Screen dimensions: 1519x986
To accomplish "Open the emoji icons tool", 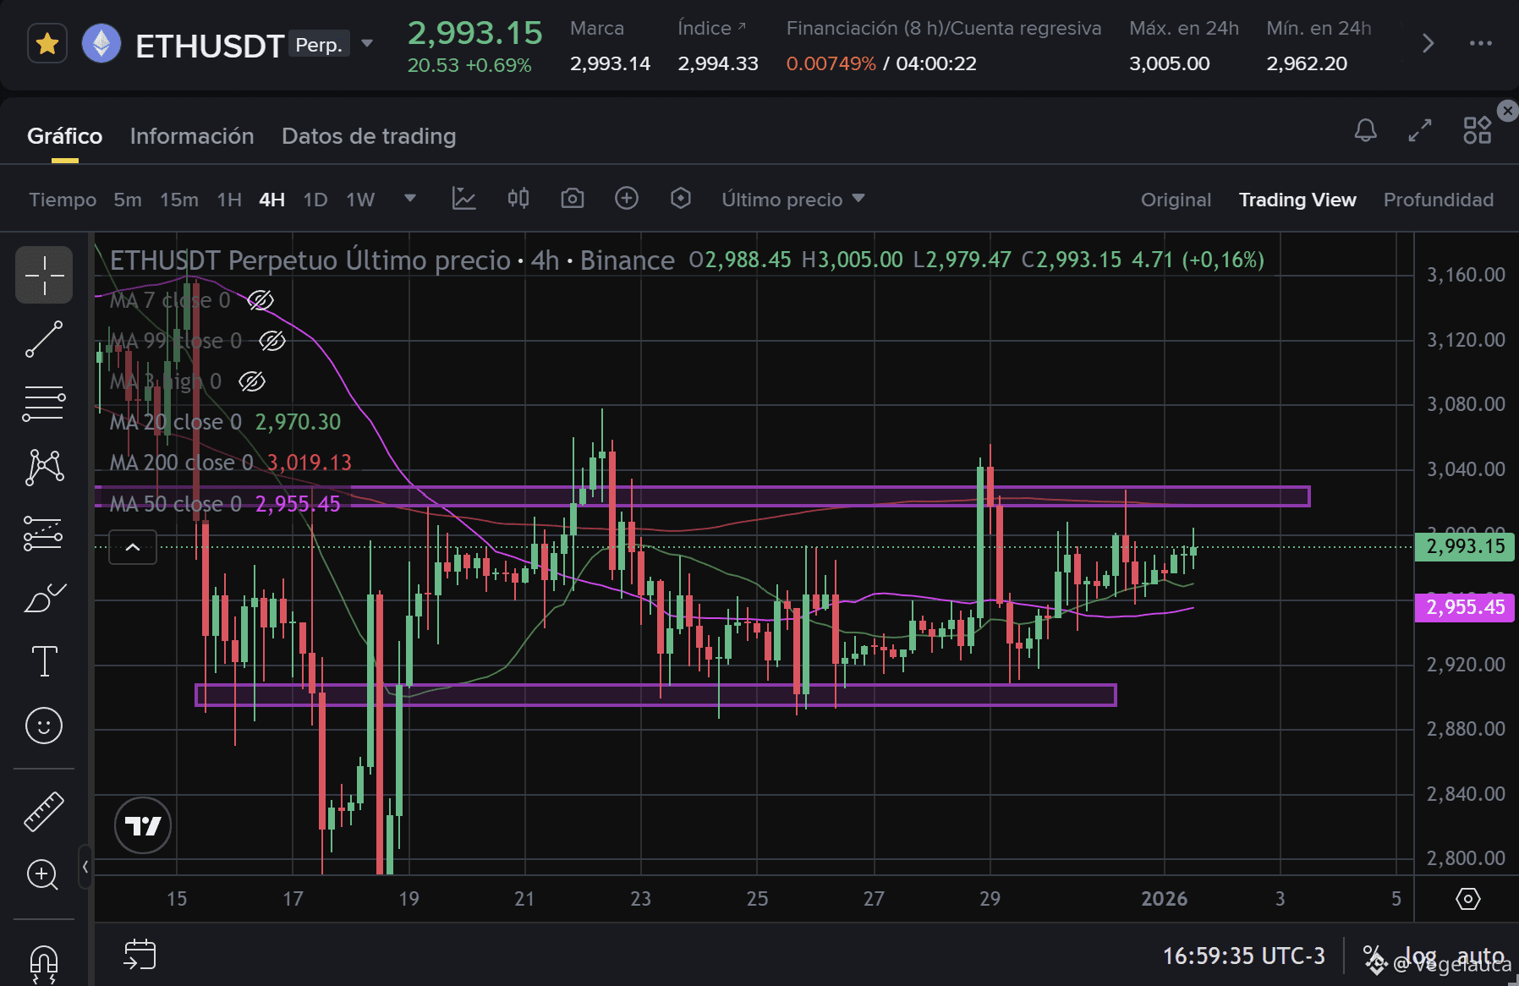I will coord(44,726).
